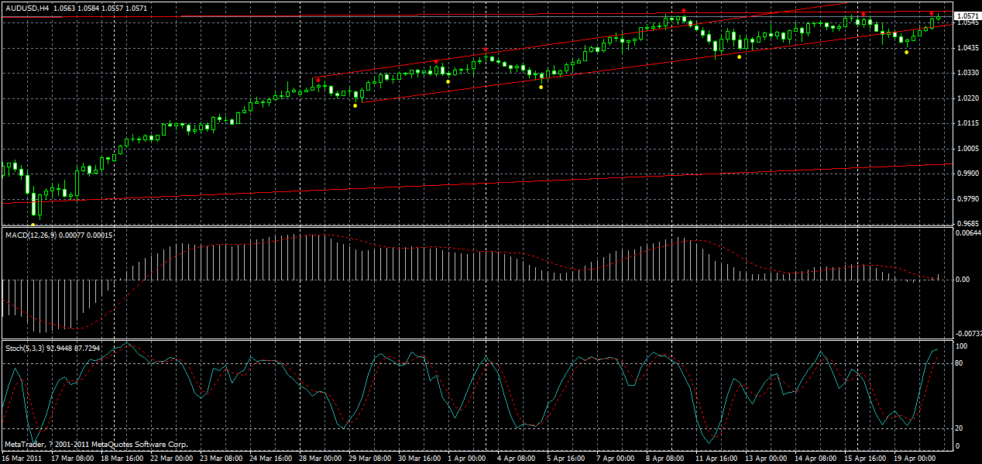This screenshot has width=982, height=464.
Task: Click the 16 Mar 2011 axis label
Action: 23,457
